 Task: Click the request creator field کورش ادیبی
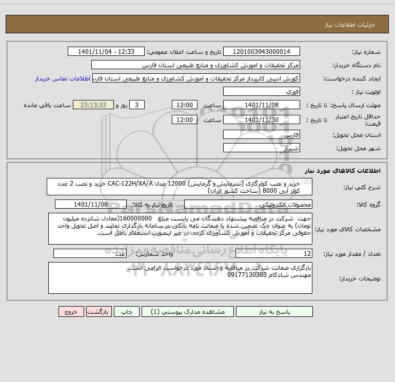pyautogui.click(x=196, y=78)
